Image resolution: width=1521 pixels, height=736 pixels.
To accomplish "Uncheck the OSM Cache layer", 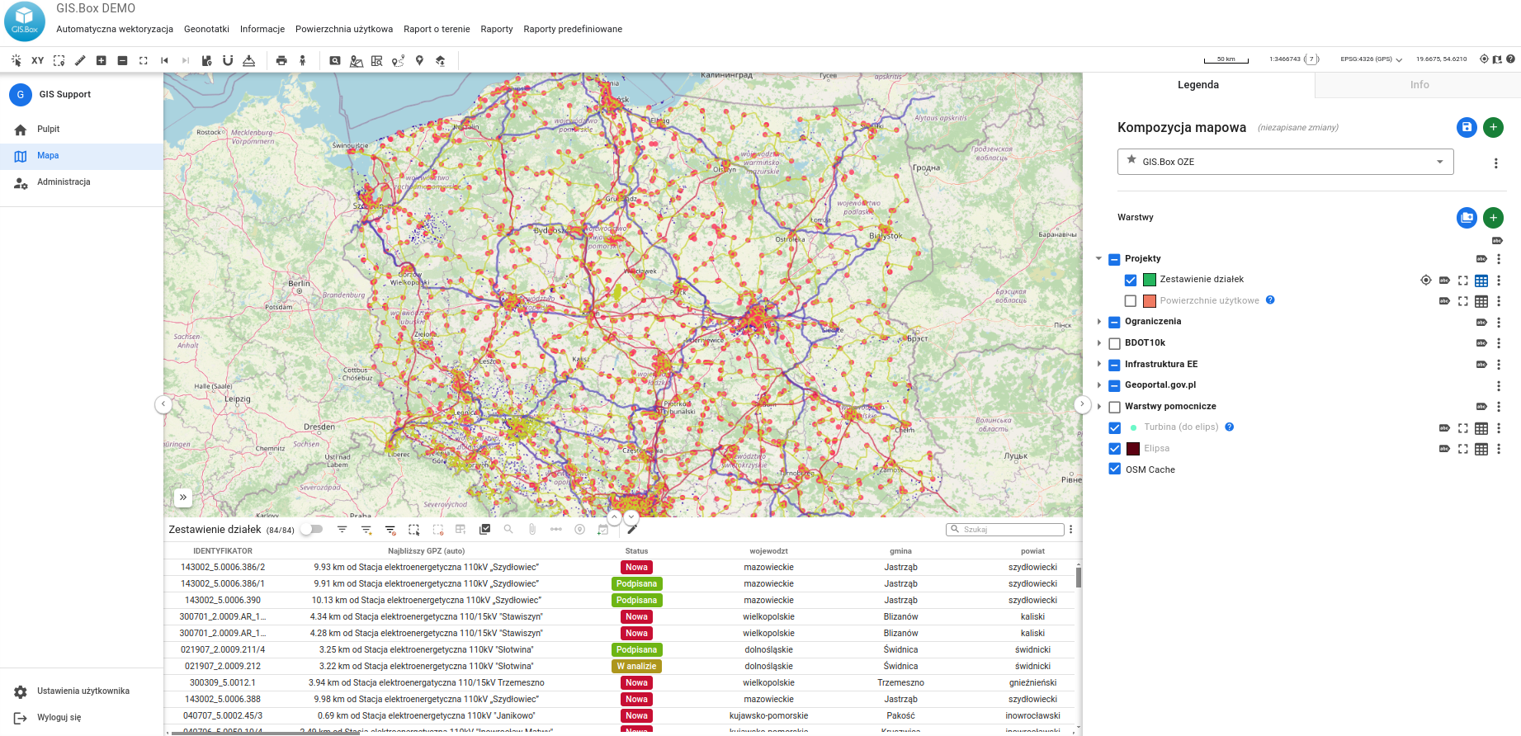I will coord(1115,469).
